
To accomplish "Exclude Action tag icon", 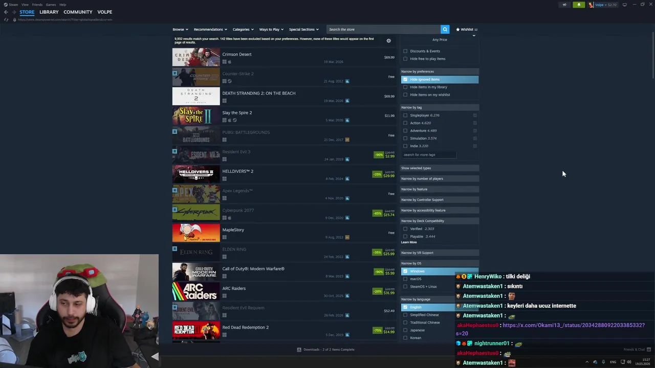I will click(475, 123).
